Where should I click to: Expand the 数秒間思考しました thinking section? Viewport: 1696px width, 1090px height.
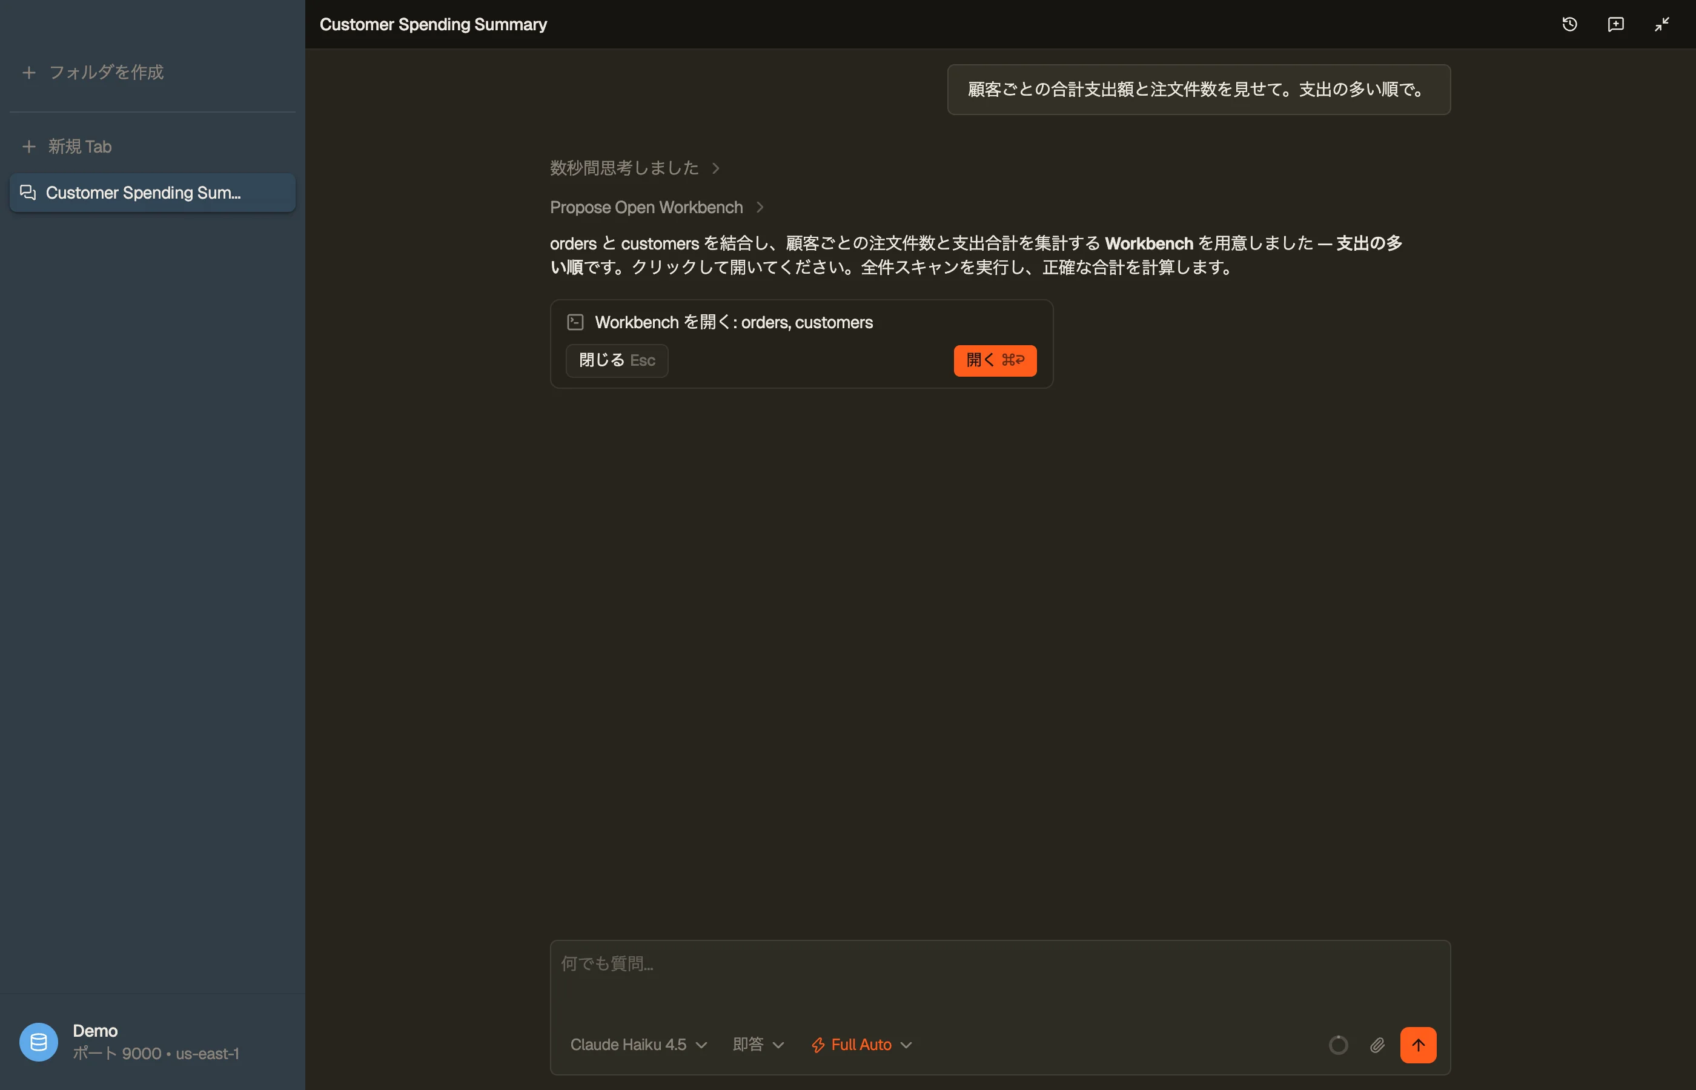coord(634,168)
